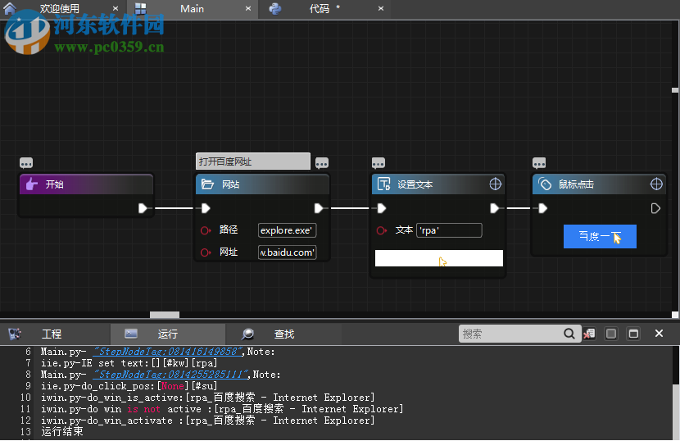
Task: Click the target crosshair on 设置文本 node
Action: pos(496,184)
